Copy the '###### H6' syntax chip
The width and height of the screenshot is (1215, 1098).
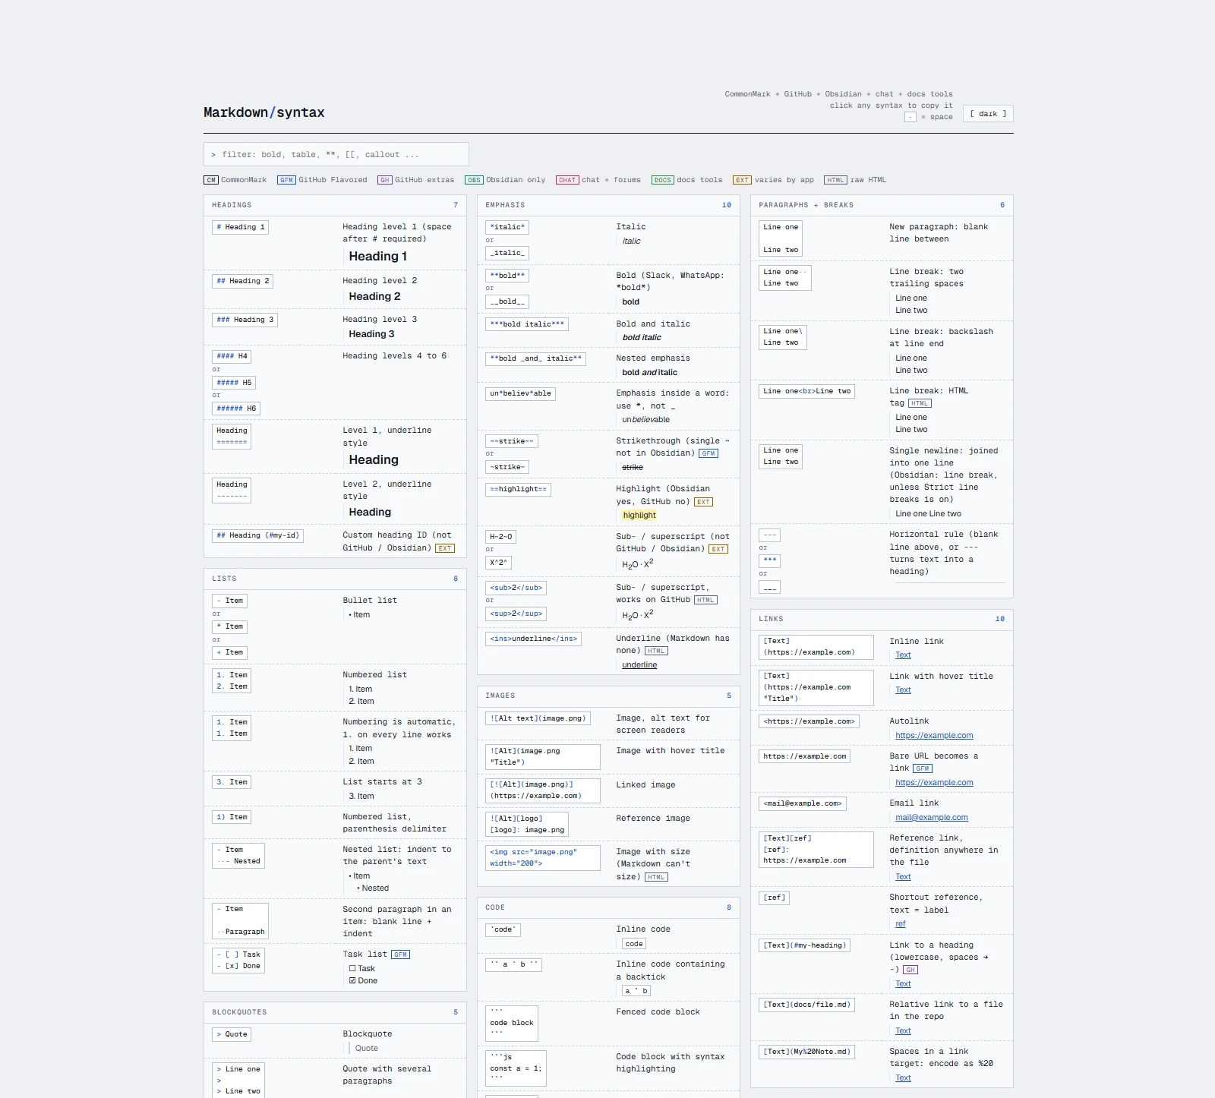click(236, 409)
